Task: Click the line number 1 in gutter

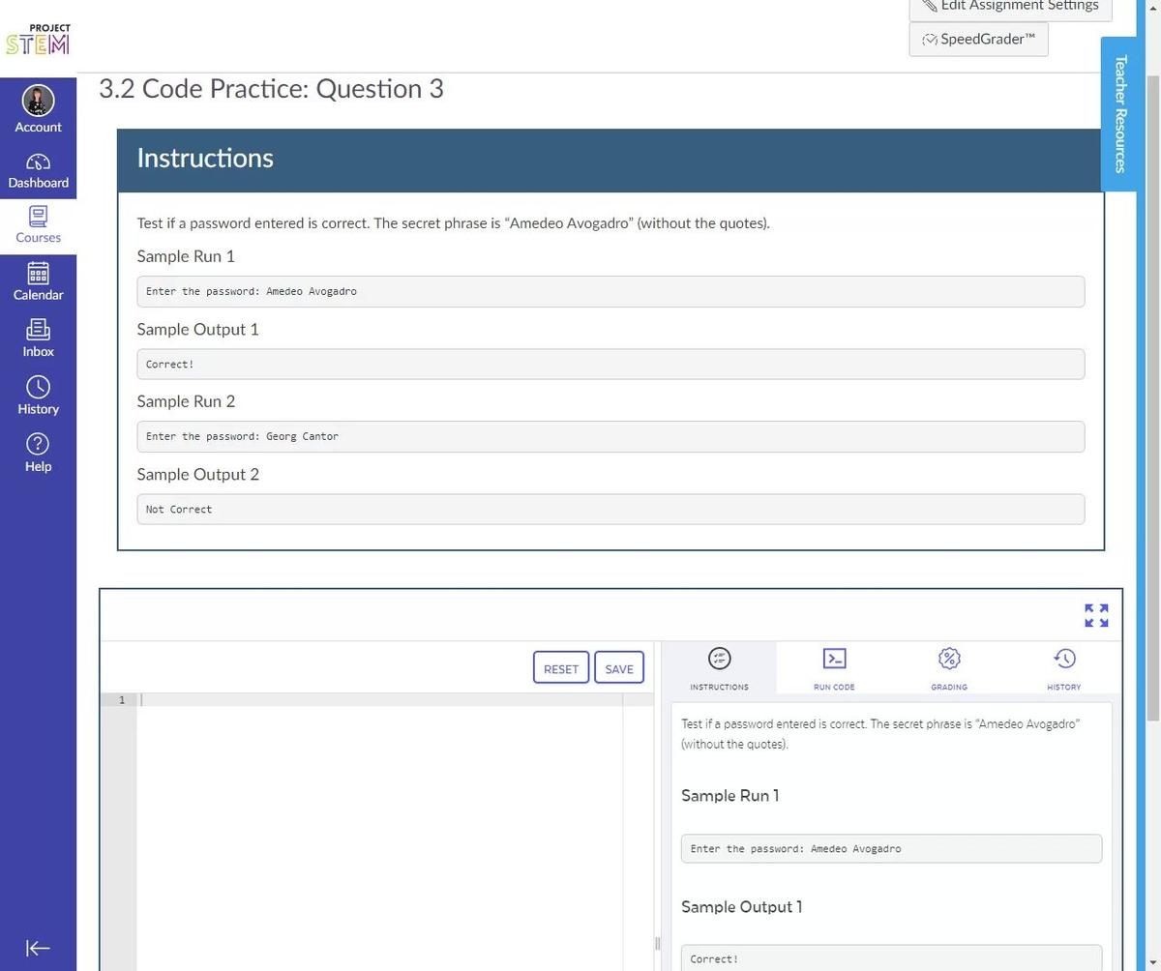Action: tap(121, 699)
